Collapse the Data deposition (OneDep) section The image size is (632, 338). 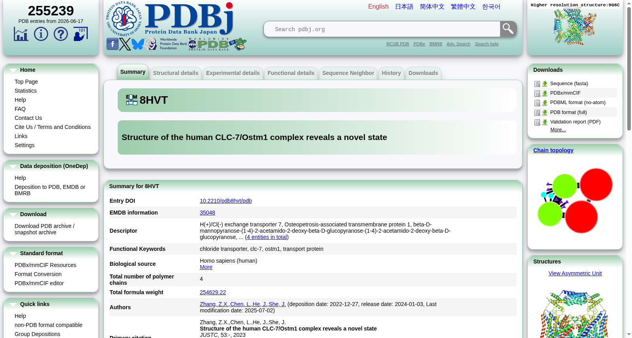point(13,166)
